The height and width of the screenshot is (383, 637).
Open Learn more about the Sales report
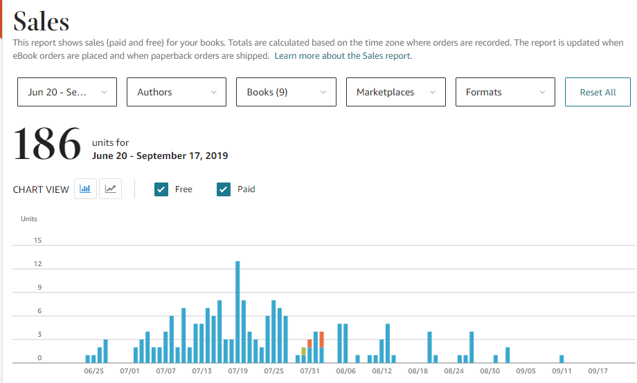coord(343,56)
